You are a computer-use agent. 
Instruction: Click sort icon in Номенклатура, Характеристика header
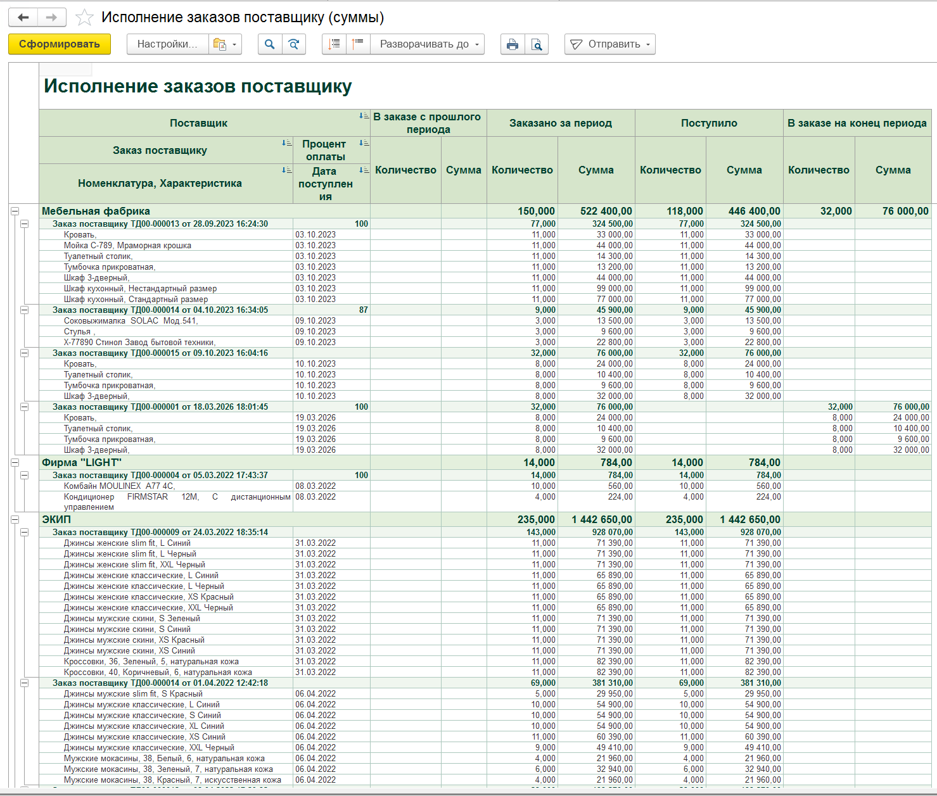286,170
